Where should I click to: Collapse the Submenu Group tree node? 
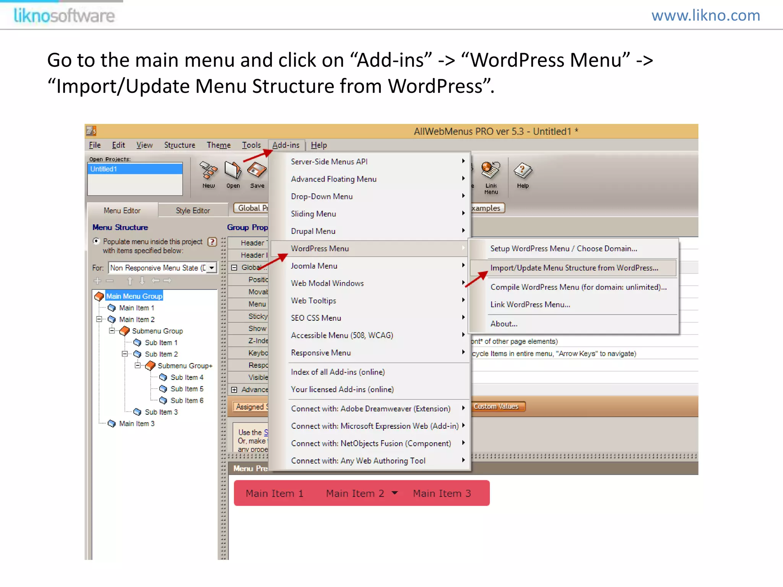pos(112,331)
